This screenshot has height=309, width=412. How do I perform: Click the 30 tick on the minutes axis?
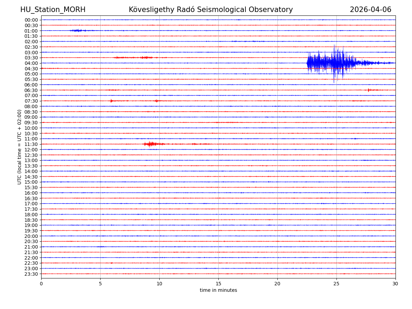click(395, 284)
